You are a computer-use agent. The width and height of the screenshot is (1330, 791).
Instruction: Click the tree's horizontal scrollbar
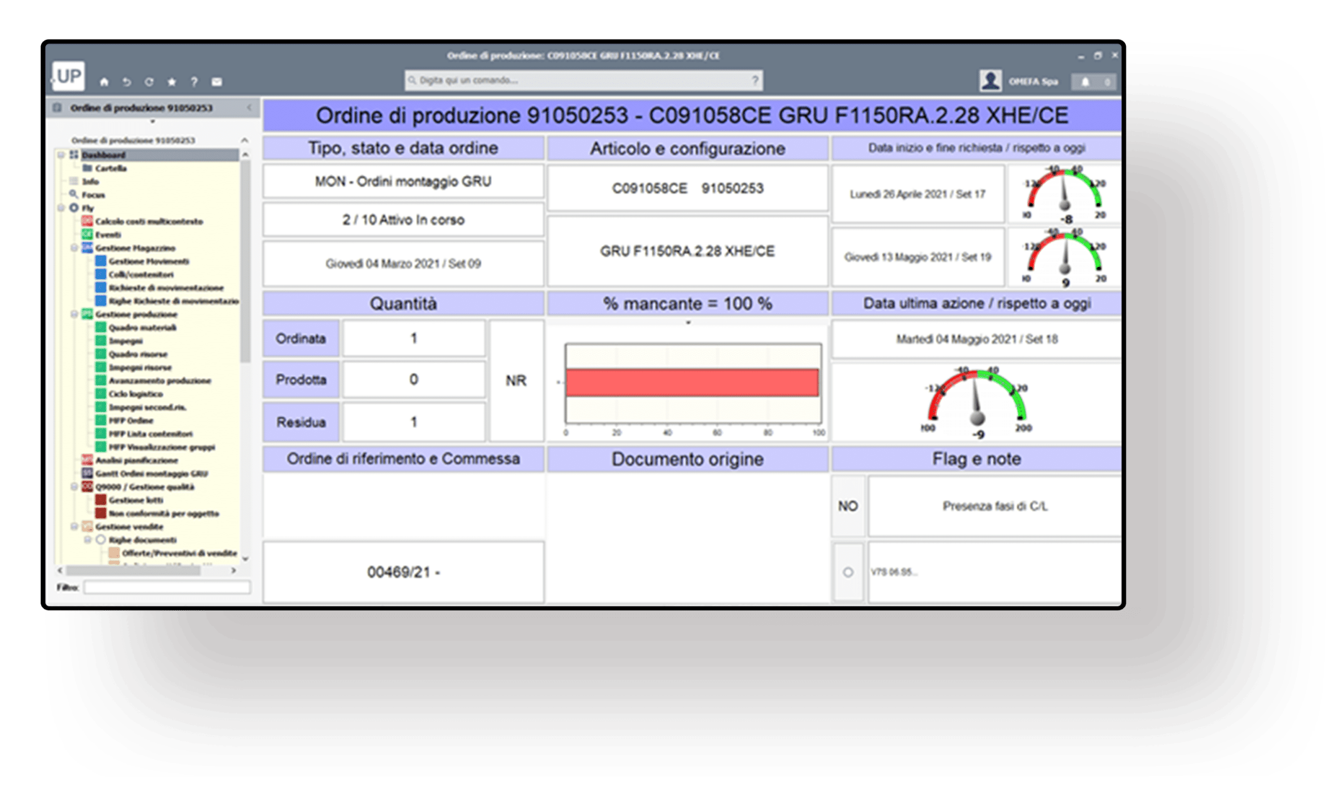tap(133, 571)
